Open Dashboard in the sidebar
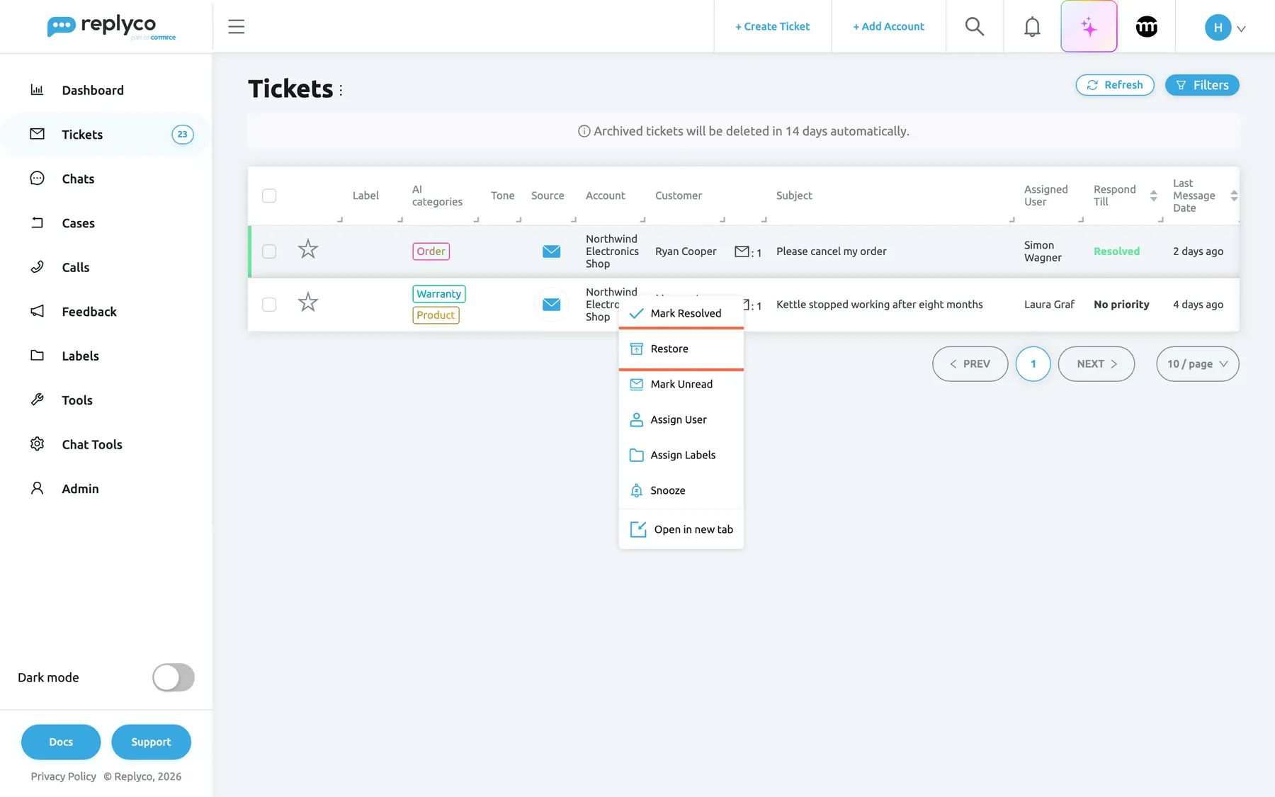Image resolution: width=1275 pixels, height=797 pixels. (93, 90)
